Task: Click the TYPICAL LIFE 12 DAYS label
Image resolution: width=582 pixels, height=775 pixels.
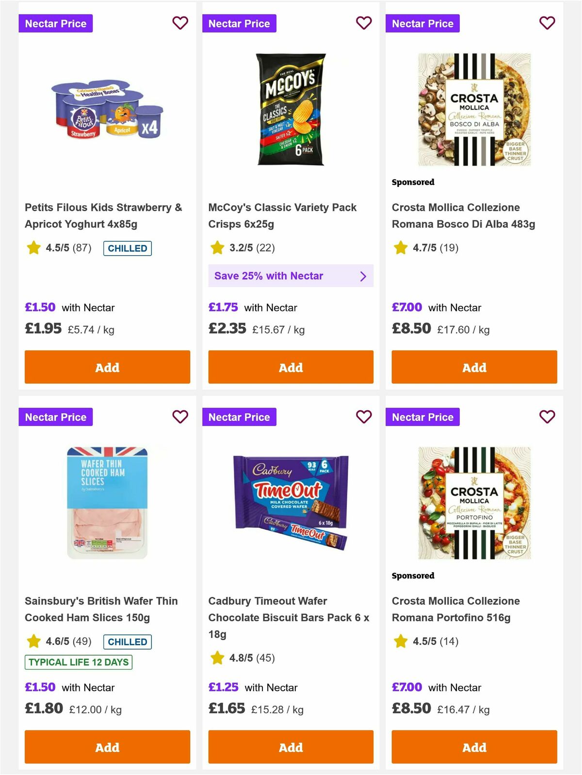Action: click(79, 662)
